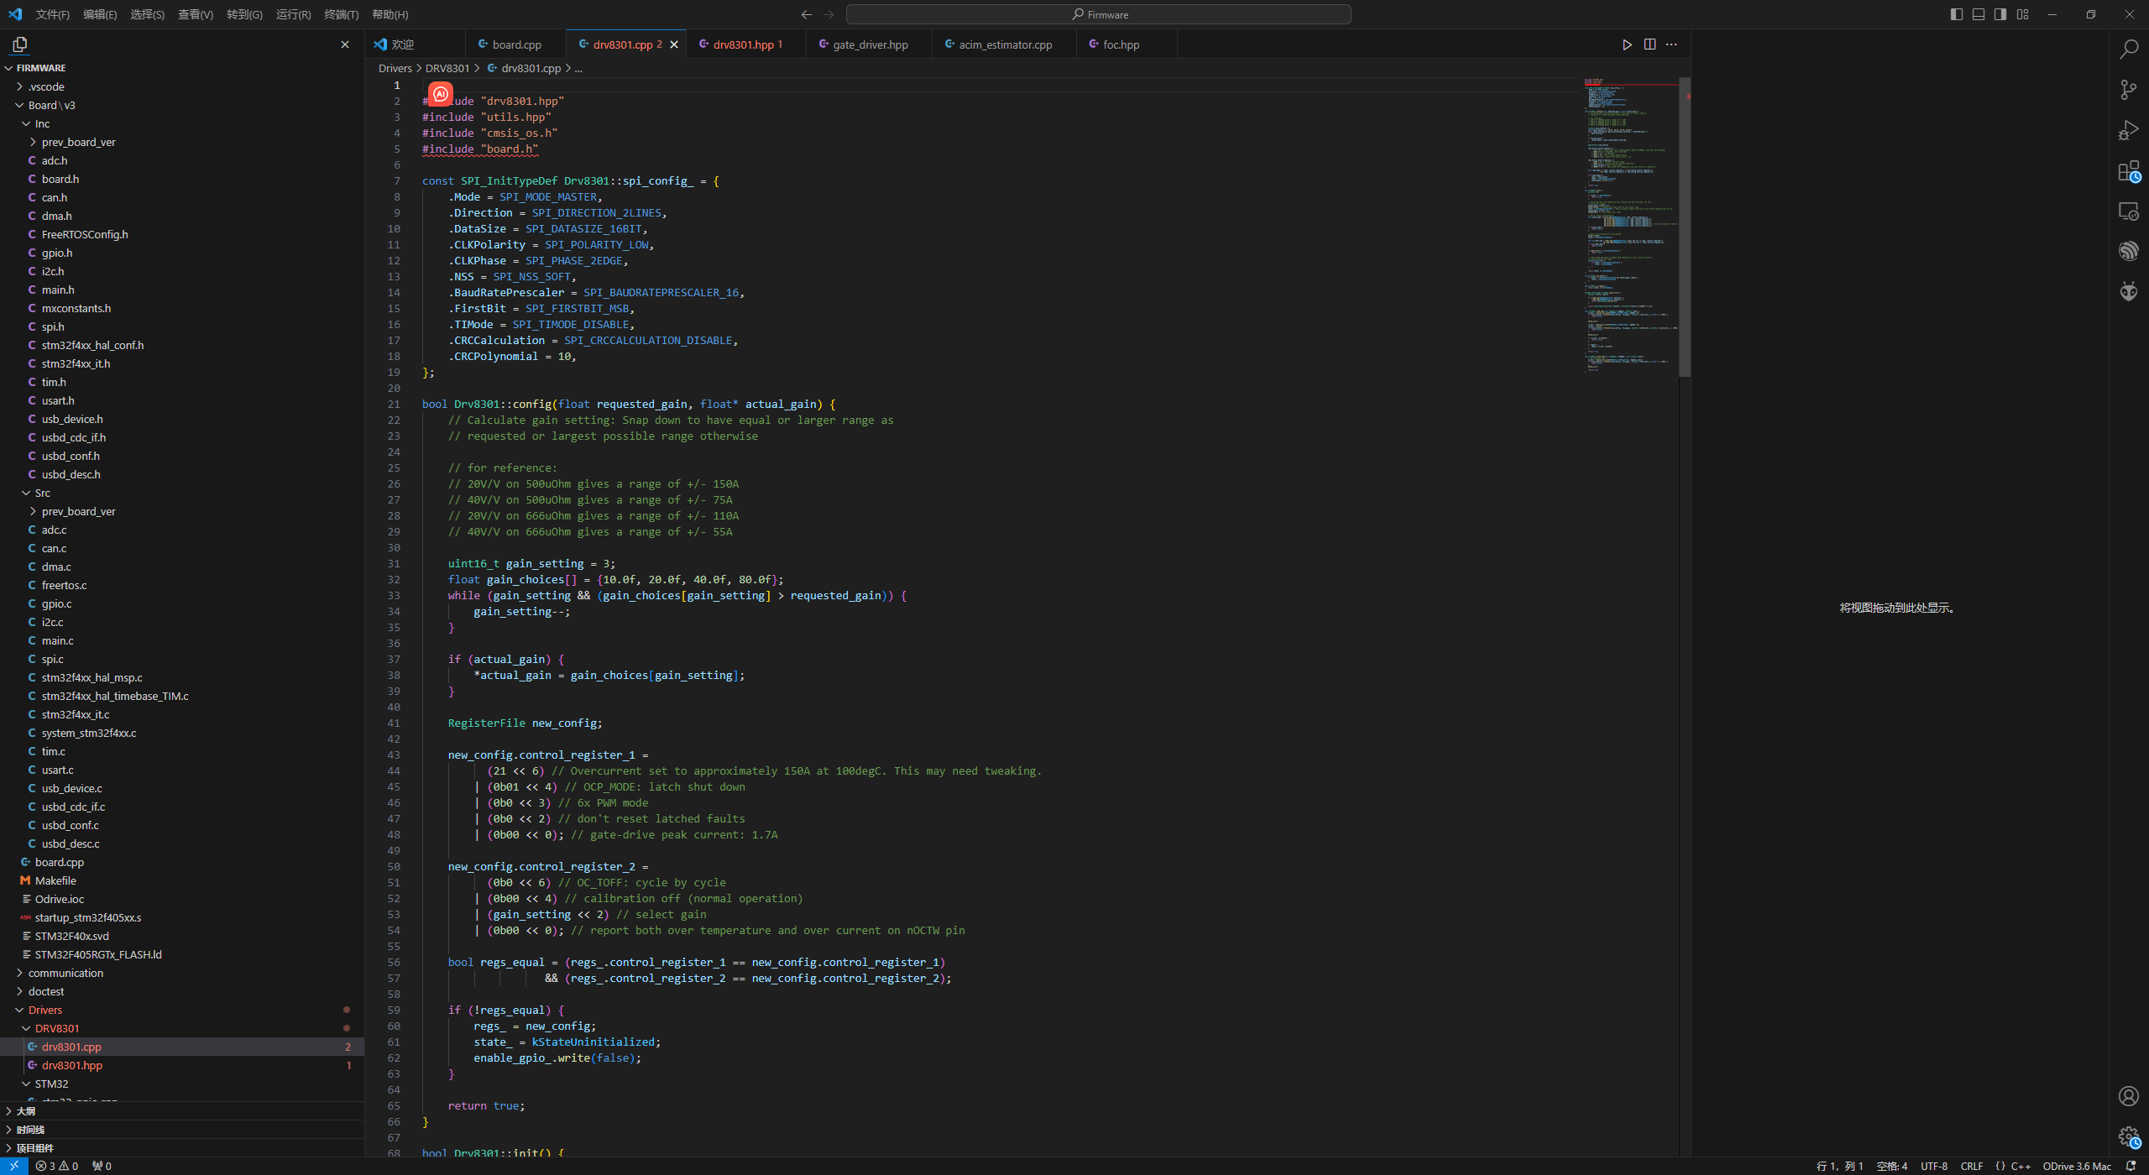Viewport: 2149px width, 1175px height.
Task: Close the Explorer side panel
Action: coord(345,44)
